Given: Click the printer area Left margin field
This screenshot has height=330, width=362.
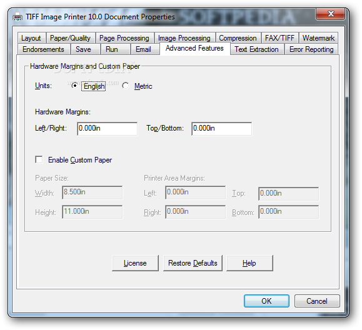Looking at the screenshot, I should (x=196, y=192).
